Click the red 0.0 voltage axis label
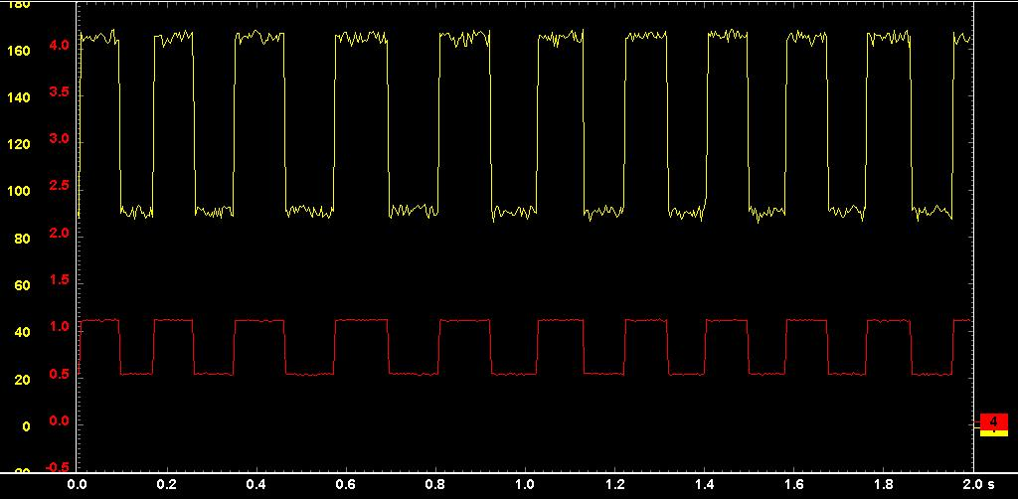 click(x=59, y=420)
